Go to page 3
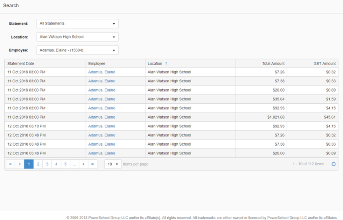The width and height of the screenshot is (343, 220). click(x=47, y=164)
